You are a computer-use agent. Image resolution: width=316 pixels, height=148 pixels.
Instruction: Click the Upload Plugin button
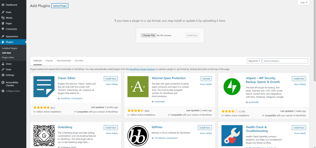tap(60, 6)
